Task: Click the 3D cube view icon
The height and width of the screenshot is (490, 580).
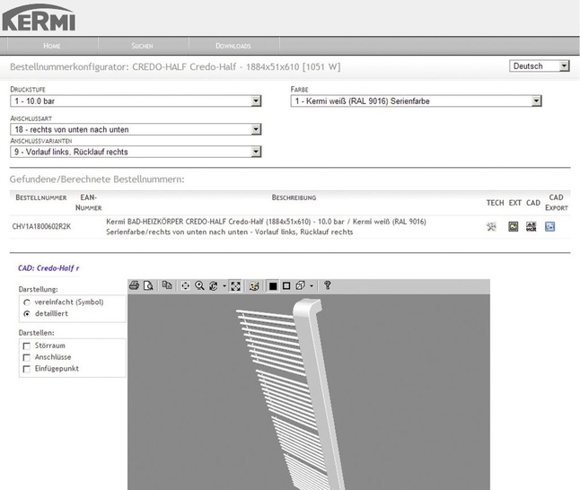Action: (x=301, y=285)
